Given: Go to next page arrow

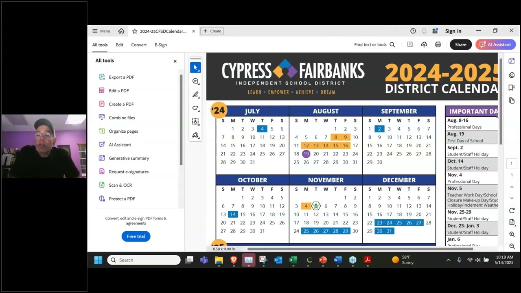Looking at the screenshot, I should (512, 198).
